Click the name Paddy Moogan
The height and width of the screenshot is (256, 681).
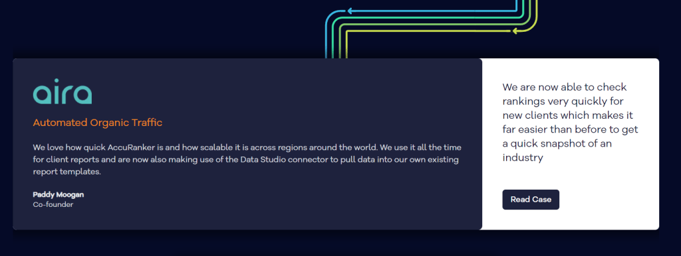pyautogui.click(x=59, y=194)
